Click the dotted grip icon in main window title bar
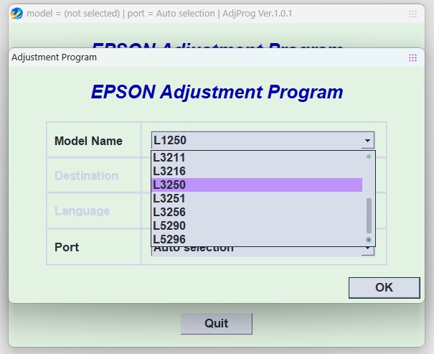 [412, 14]
